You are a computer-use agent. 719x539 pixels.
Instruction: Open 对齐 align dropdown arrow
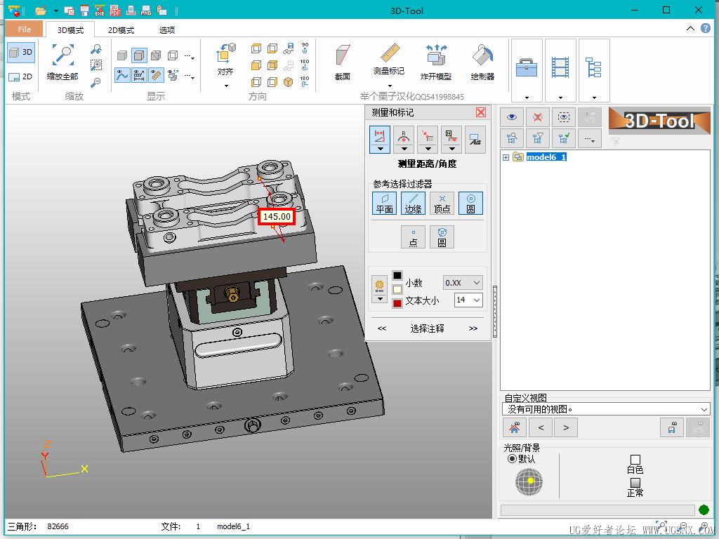226,86
